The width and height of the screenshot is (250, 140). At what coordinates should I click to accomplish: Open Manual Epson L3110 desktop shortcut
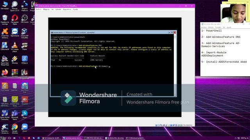tap(15, 6)
